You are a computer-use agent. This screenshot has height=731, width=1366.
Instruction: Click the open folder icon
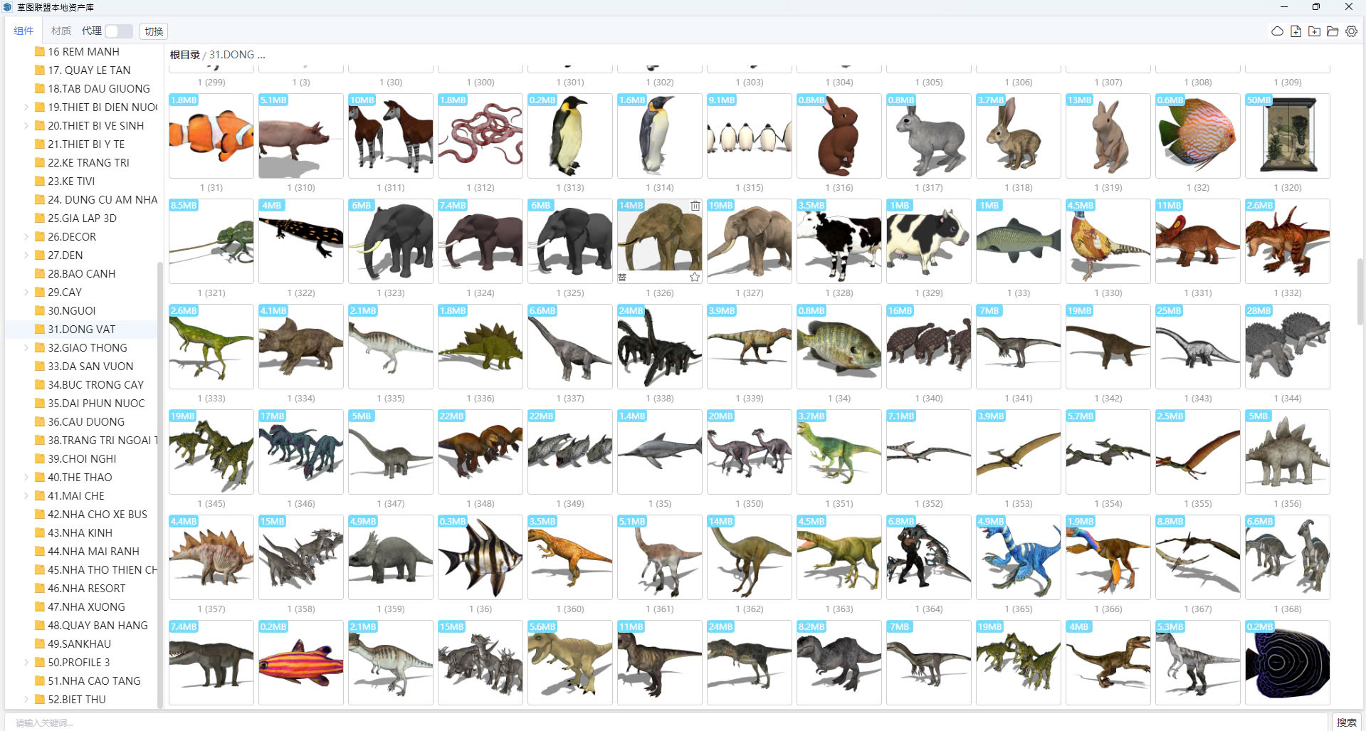1333,31
